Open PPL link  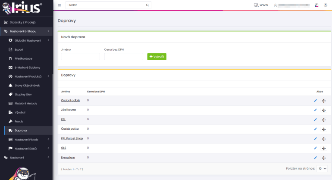point(63,119)
